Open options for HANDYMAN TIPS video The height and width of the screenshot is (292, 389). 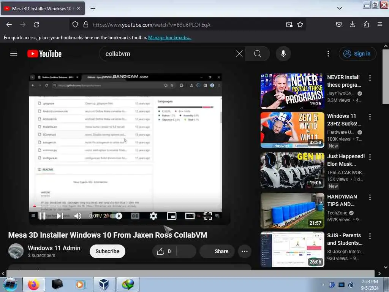tap(370, 197)
